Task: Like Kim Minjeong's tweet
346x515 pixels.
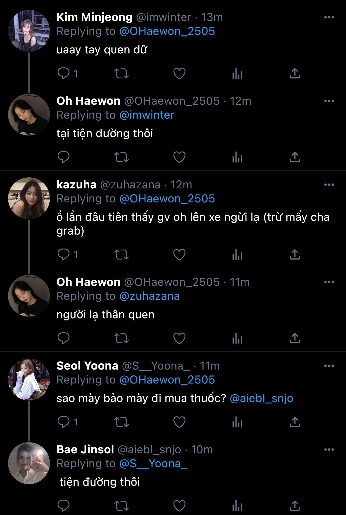Action: click(179, 73)
